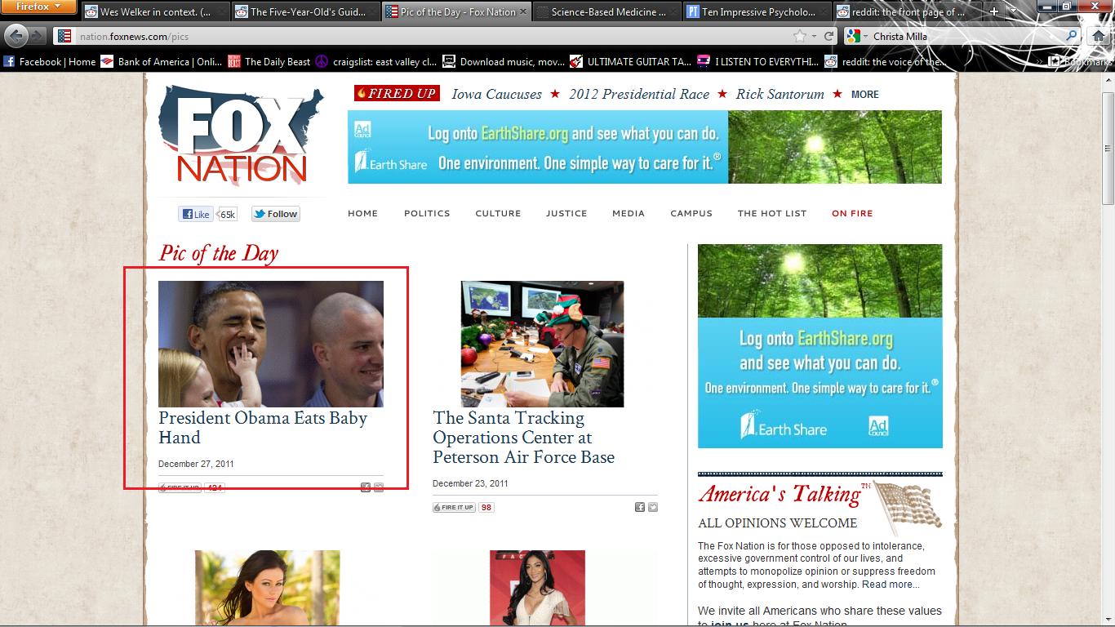Open the Obama and baby photo thumbnail
1115x627 pixels.
point(271,344)
